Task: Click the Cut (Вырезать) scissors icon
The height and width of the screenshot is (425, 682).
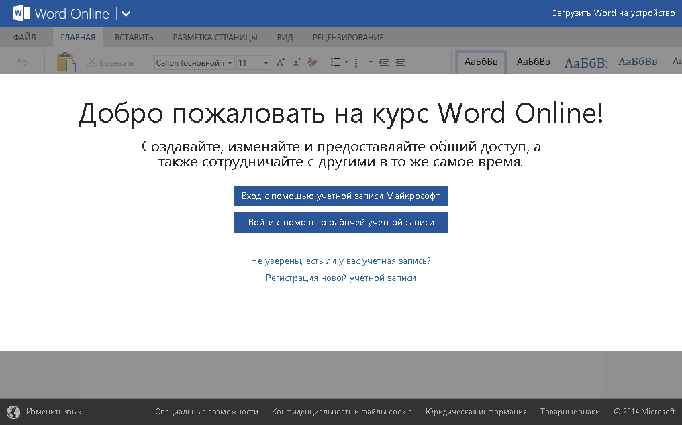Action: click(92, 62)
